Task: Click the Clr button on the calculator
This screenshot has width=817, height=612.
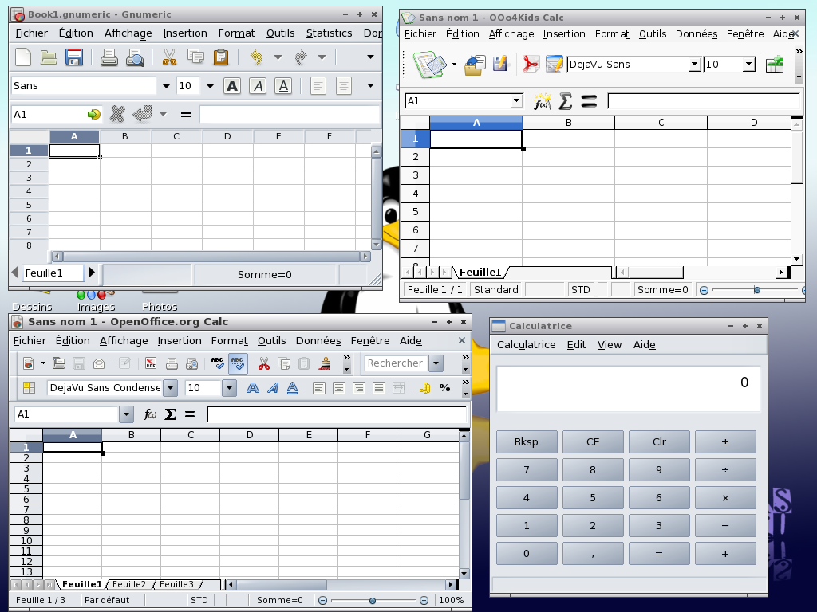Action: pos(659,441)
